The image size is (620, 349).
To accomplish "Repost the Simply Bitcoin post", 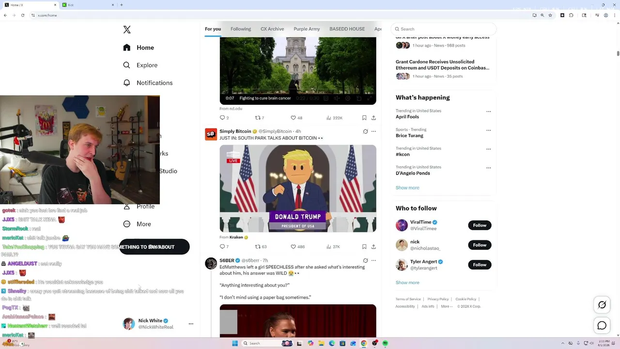I will point(261,247).
